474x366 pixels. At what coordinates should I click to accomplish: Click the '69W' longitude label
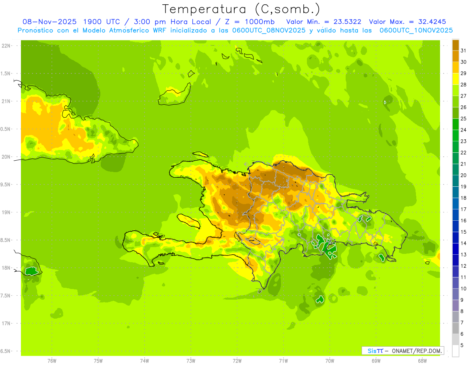click(376, 361)
